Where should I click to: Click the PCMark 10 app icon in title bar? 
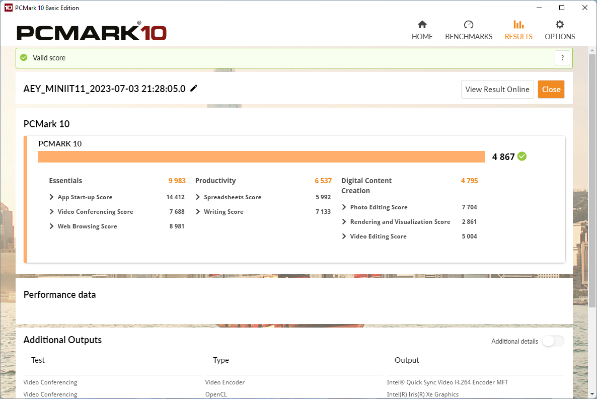pyautogui.click(x=9, y=8)
